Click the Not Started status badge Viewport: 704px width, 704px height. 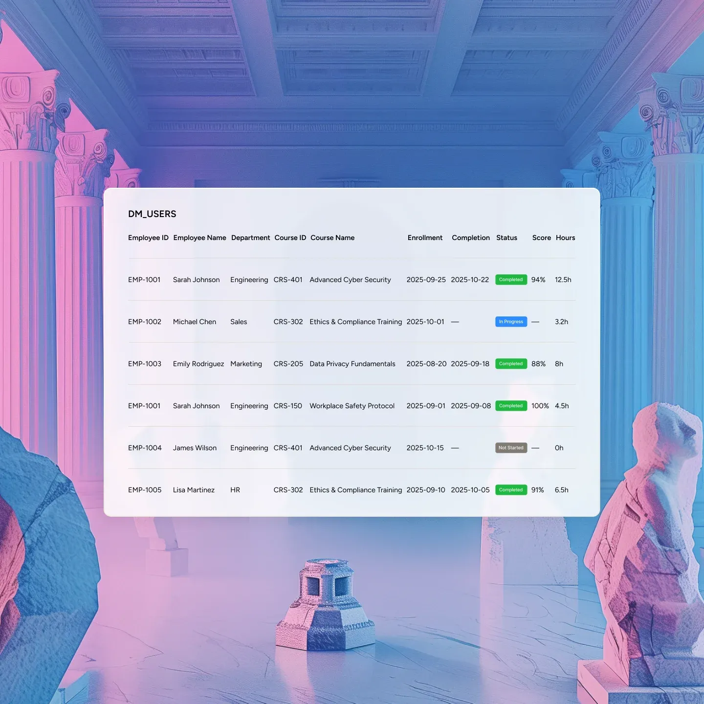point(511,448)
